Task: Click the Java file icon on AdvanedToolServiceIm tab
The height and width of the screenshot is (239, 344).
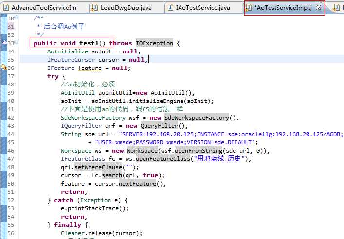Action: pyautogui.click(x=6, y=8)
